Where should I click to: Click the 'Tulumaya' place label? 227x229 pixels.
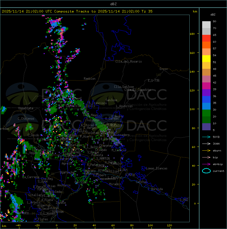93,120
